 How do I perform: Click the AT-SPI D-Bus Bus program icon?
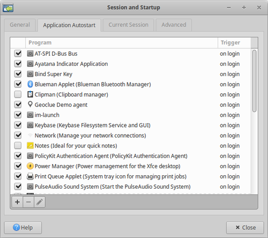(30, 54)
